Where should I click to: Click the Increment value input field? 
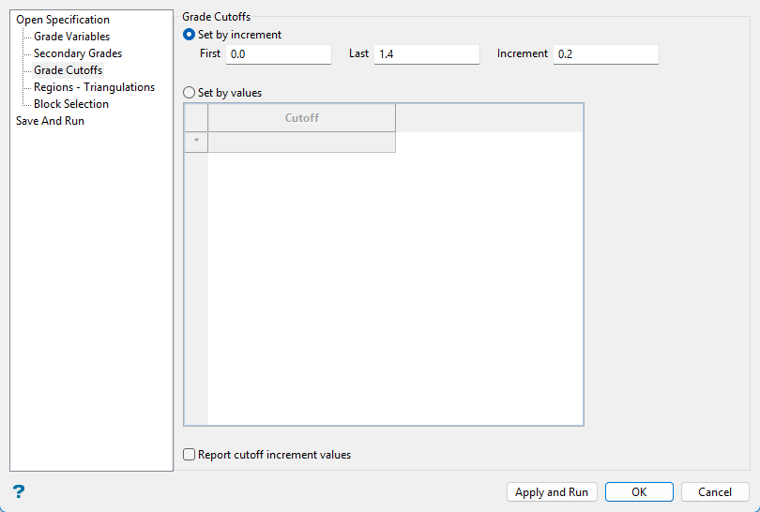point(606,54)
